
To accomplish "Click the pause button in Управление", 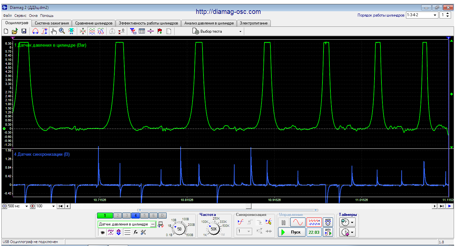I will pos(283,222).
